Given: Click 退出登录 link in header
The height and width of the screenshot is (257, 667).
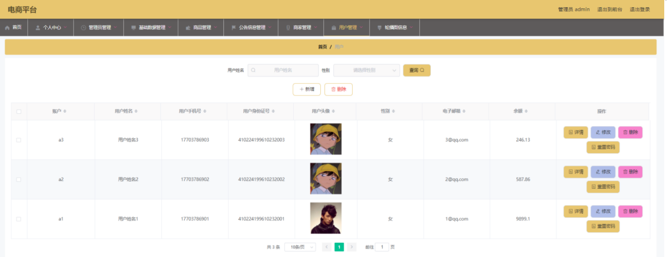Looking at the screenshot, I should coord(639,9).
